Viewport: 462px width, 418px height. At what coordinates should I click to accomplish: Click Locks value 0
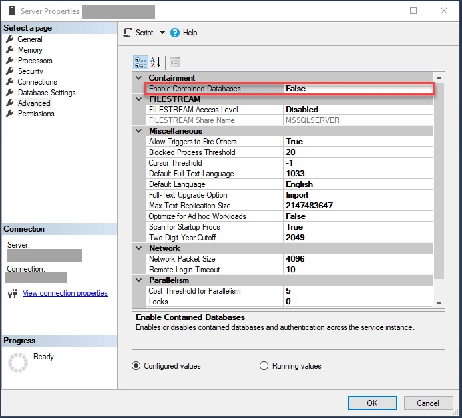(x=358, y=302)
